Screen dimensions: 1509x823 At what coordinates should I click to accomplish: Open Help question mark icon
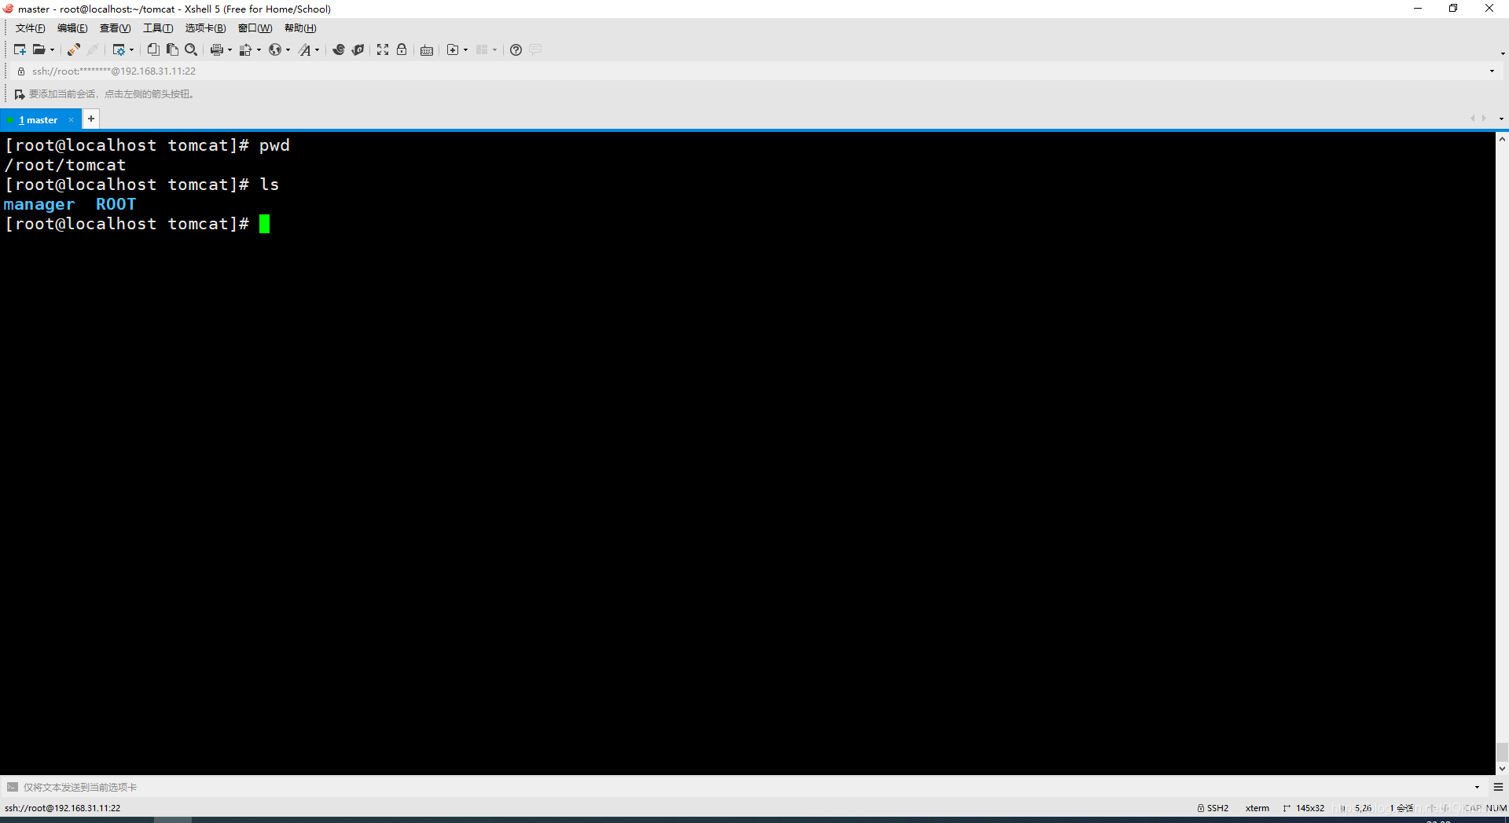[x=516, y=49]
